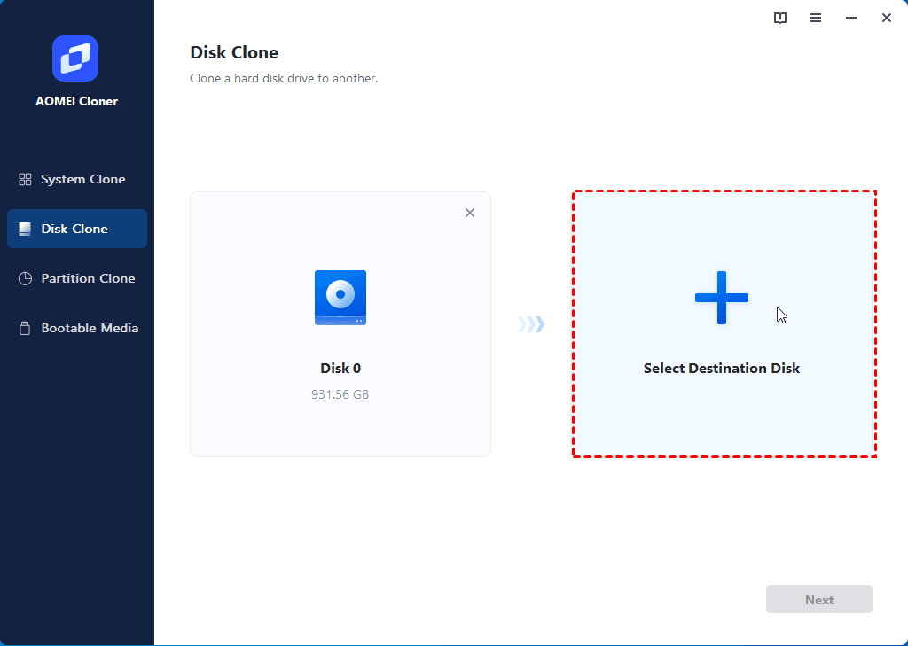Click the blue plus icon for the destination
The image size is (908, 646).
[722, 298]
